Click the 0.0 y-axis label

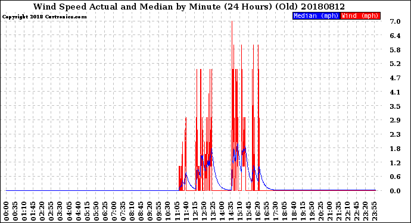[x=395, y=191]
